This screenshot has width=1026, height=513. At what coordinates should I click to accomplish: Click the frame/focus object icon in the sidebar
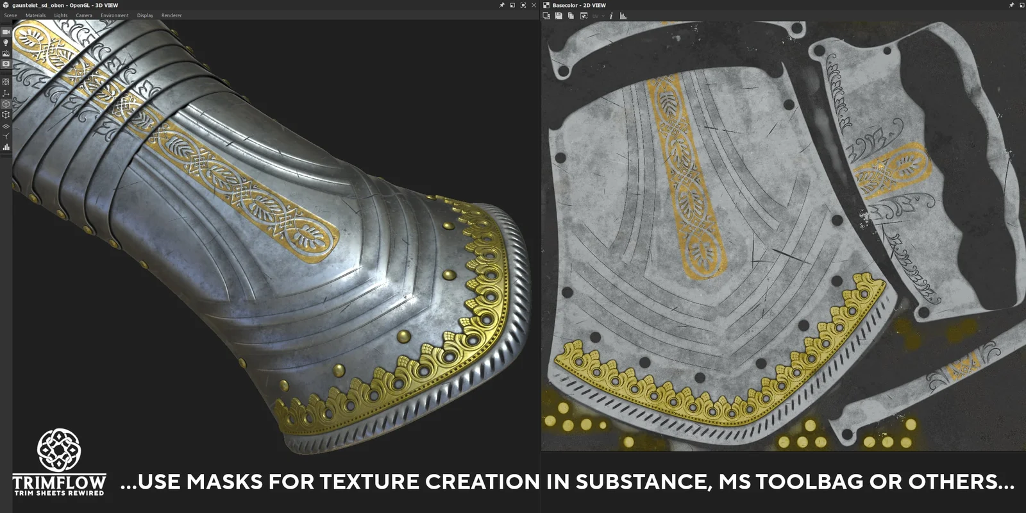(x=6, y=81)
